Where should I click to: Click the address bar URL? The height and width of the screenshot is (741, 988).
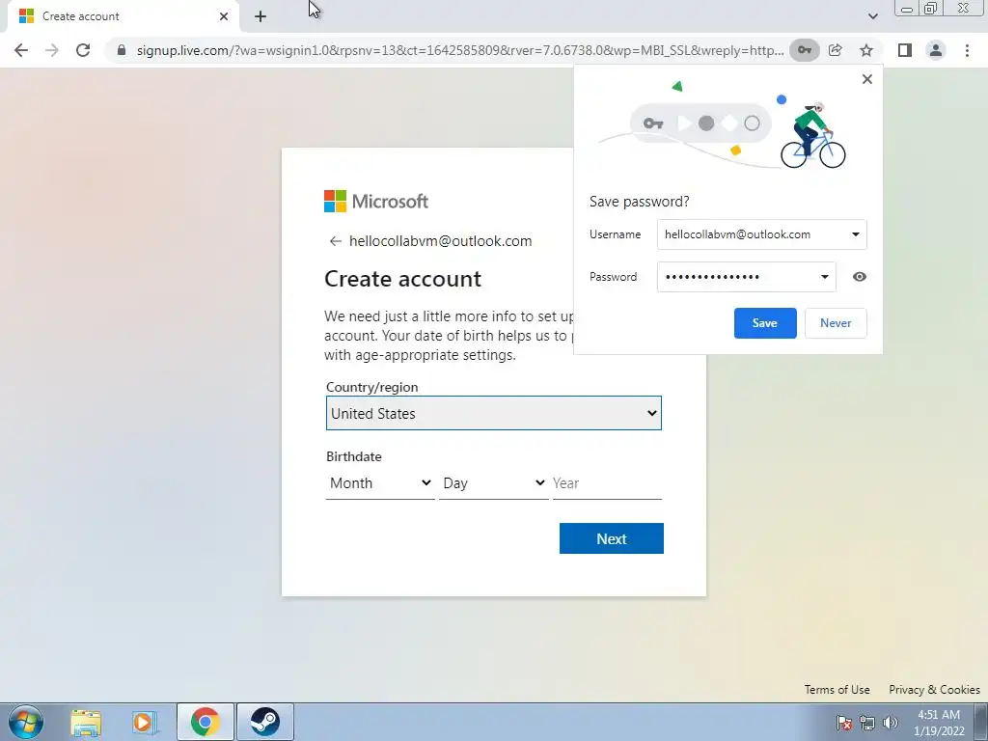click(460, 50)
